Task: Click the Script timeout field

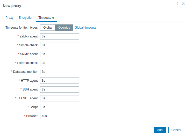Action: (59, 107)
